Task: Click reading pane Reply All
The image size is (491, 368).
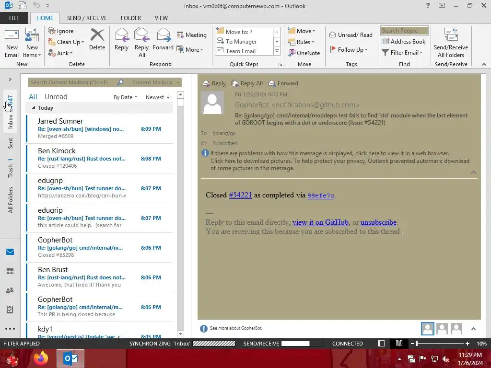Action: [247, 83]
